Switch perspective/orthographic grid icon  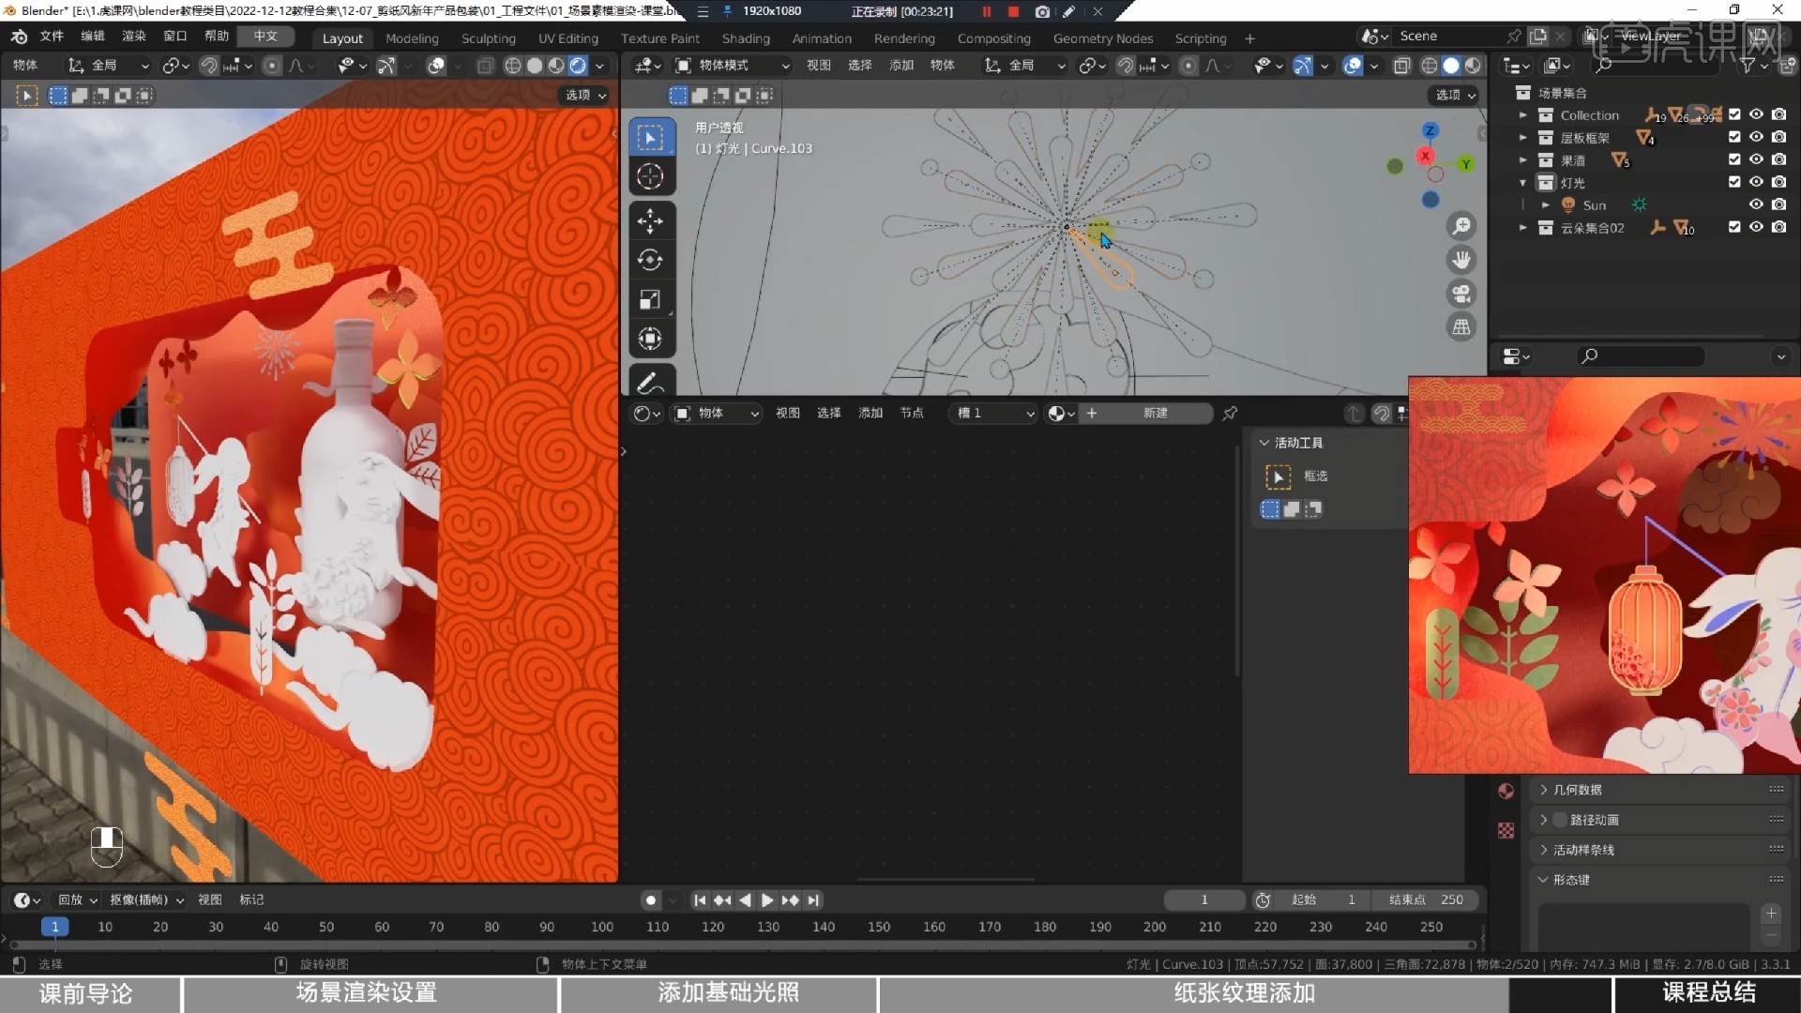[x=1460, y=326]
